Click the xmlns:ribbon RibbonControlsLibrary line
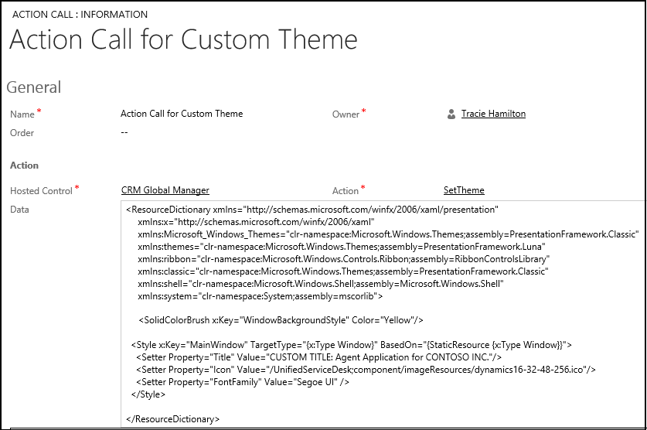Screen dimensions: 647x430 (x=344, y=259)
